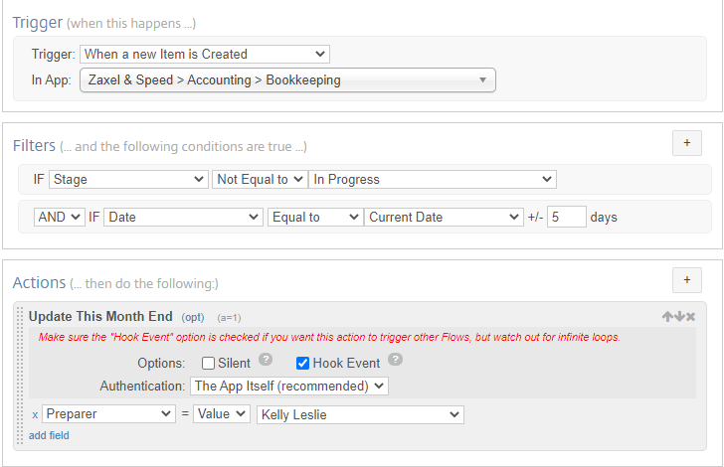This screenshot has width=724, height=467.
Task: Click help icon beside Hook Event
Action: (x=395, y=359)
